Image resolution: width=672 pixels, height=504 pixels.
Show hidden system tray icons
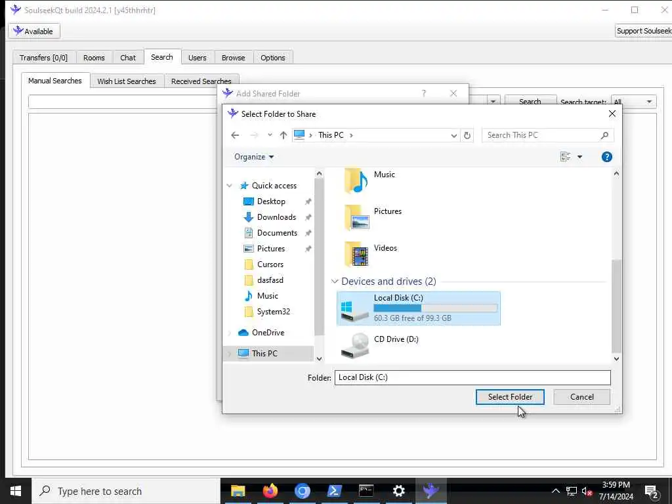pyautogui.click(x=555, y=491)
